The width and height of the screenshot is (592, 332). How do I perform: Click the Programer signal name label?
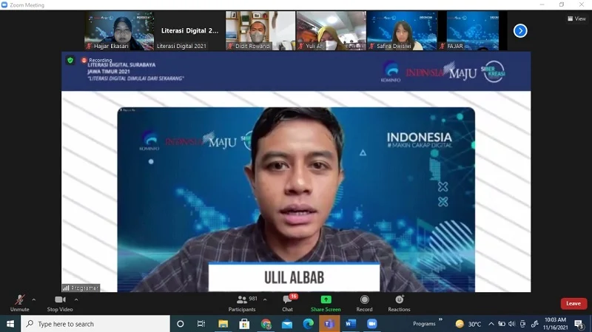coord(81,288)
